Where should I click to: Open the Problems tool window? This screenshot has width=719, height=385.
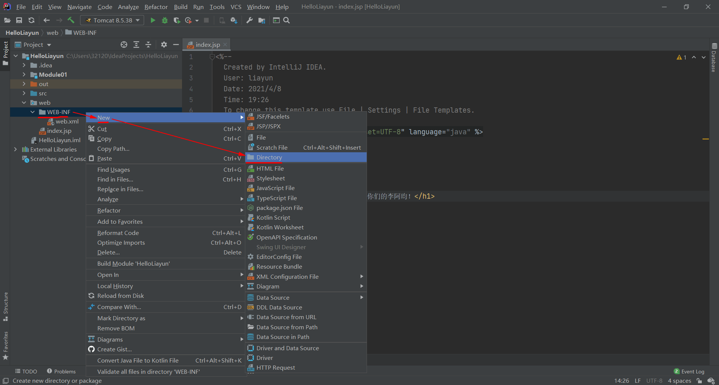pos(61,371)
